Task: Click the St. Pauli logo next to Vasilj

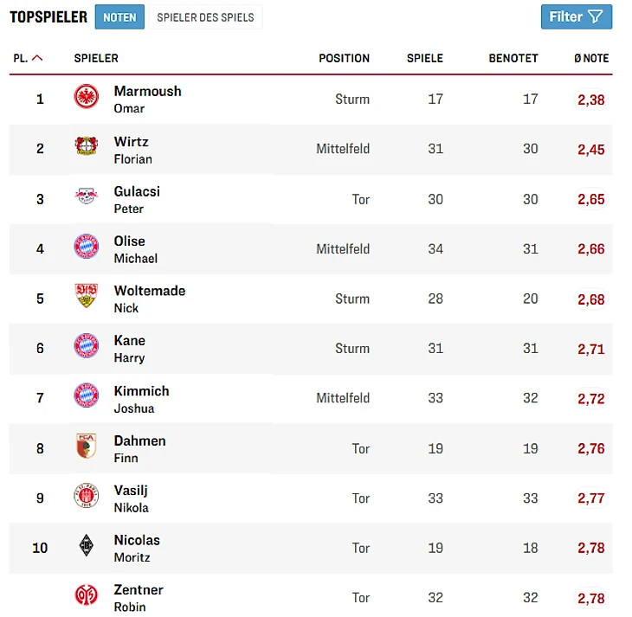Action: 86,496
